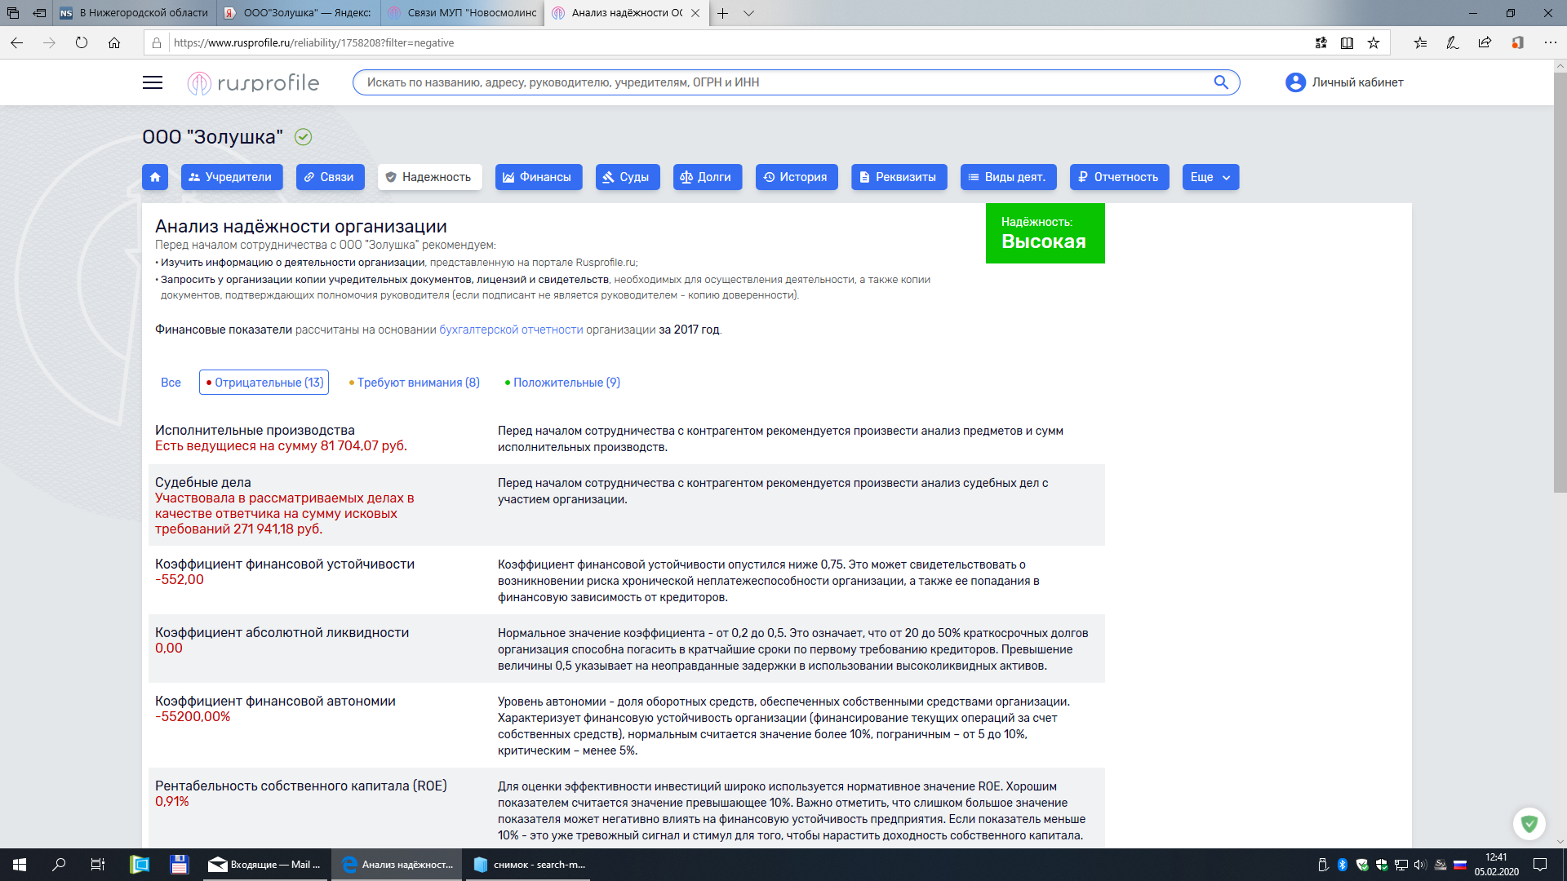The height and width of the screenshot is (881, 1567).
Task: Open reading view icon in address bar
Action: click(x=1347, y=42)
